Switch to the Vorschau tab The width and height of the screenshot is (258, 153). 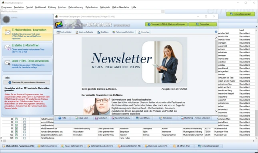coord(143,32)
